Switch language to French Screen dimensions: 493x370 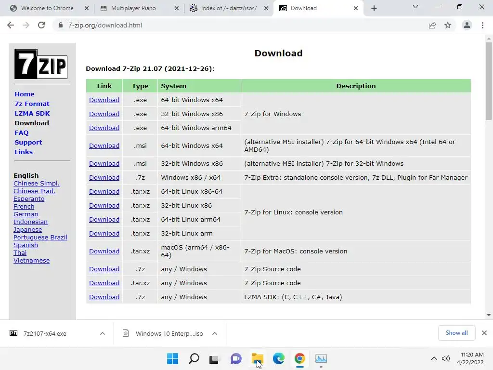(24, 207)
